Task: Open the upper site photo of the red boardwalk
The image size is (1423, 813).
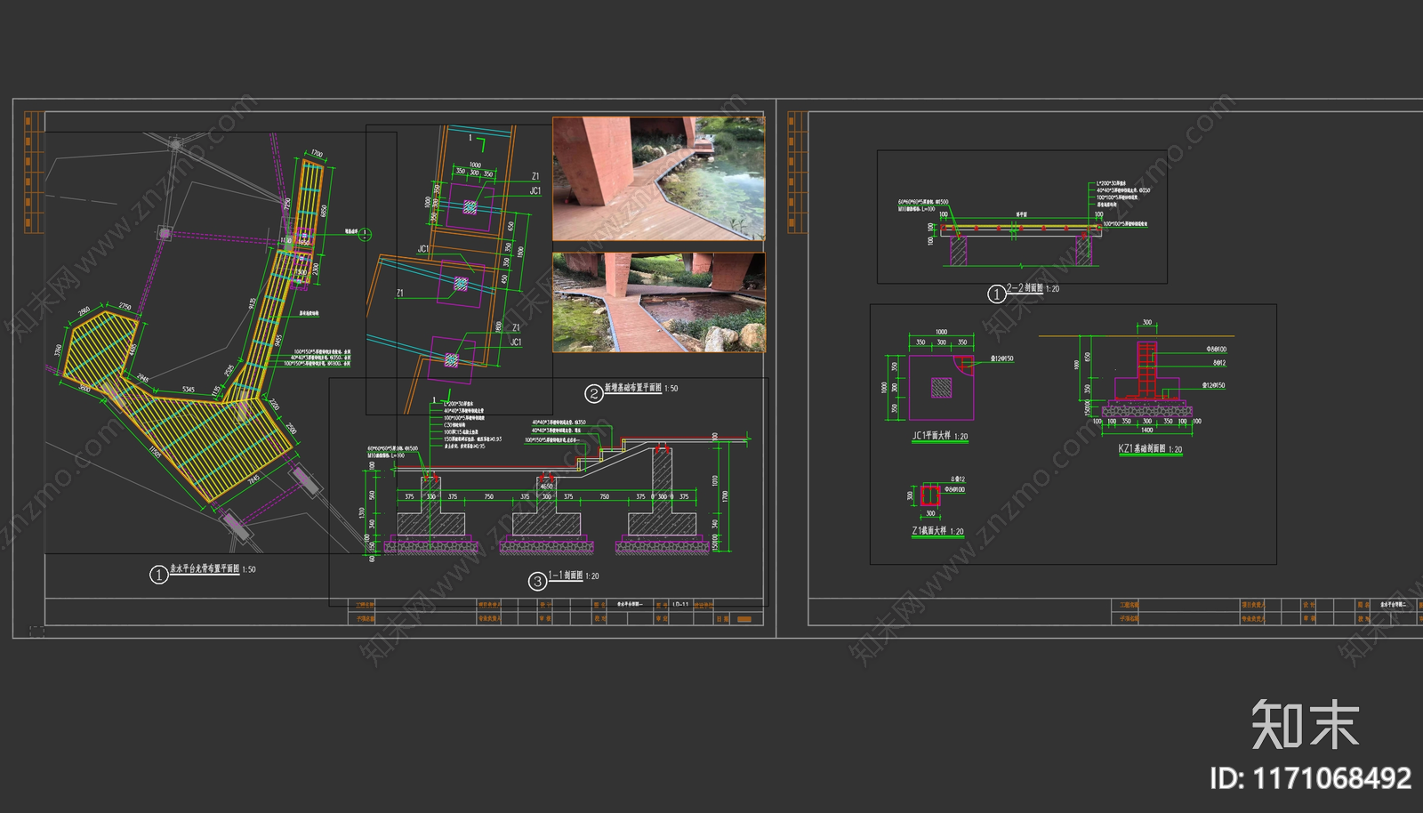Action: (659, 179)
